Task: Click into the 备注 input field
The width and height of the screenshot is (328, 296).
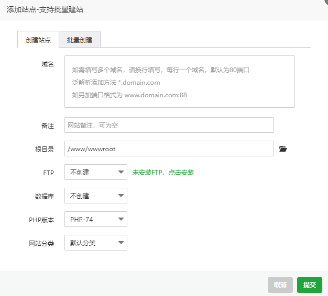Action: 169,125
